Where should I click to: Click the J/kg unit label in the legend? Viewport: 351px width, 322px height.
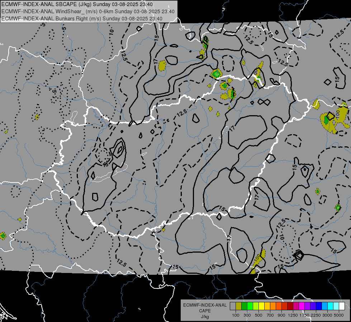205,317
